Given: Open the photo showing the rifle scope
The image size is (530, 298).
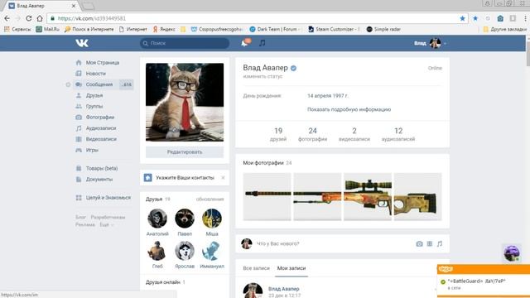Looking at the screenshot, I should 368,197.
